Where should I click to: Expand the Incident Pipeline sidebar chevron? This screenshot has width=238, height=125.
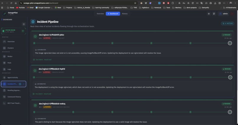pyautogui.click(x=24, y=84)
